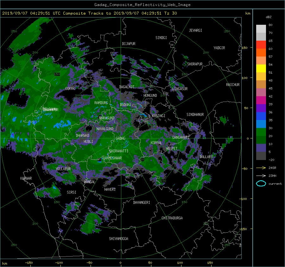Select the -150 tick on bottom axis
This screenshot has width=285, height=267.
click(x=29, y=263)
